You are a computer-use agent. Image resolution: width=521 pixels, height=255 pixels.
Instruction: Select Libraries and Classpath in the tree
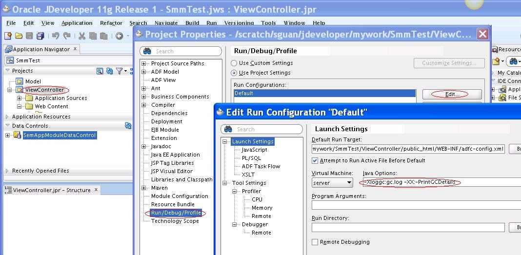182,179
